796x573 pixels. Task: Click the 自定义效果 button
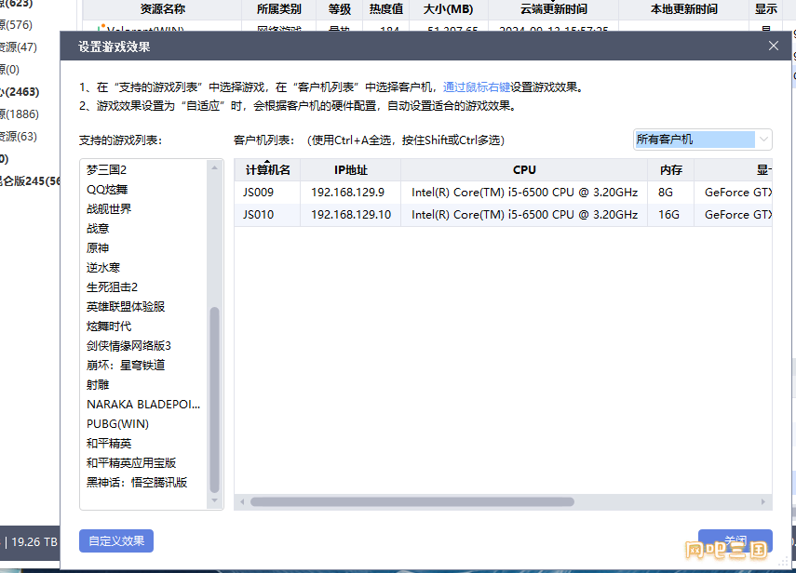pyautogui.click(x=116, y=541)
